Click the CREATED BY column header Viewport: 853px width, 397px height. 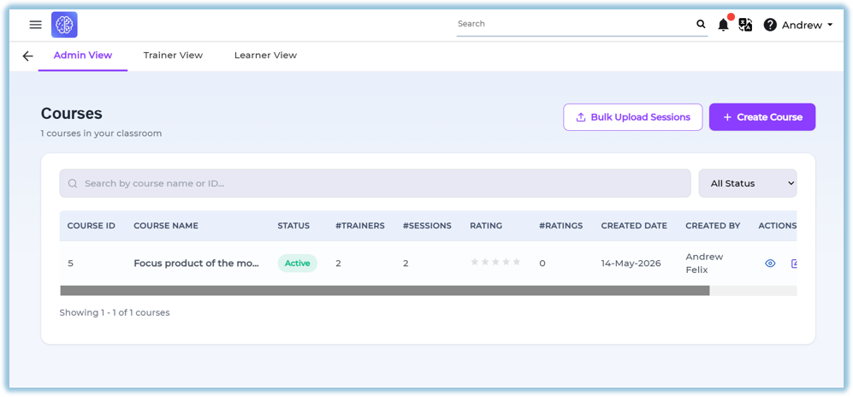click(x=713, y=226)
